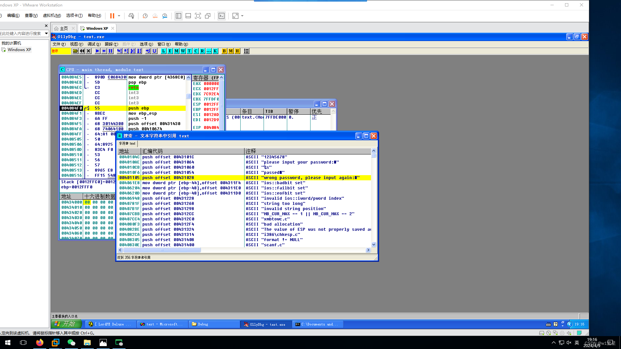Click search results vertical scroll down arrow
Screen dimensions: 621x349
point(374,245)
